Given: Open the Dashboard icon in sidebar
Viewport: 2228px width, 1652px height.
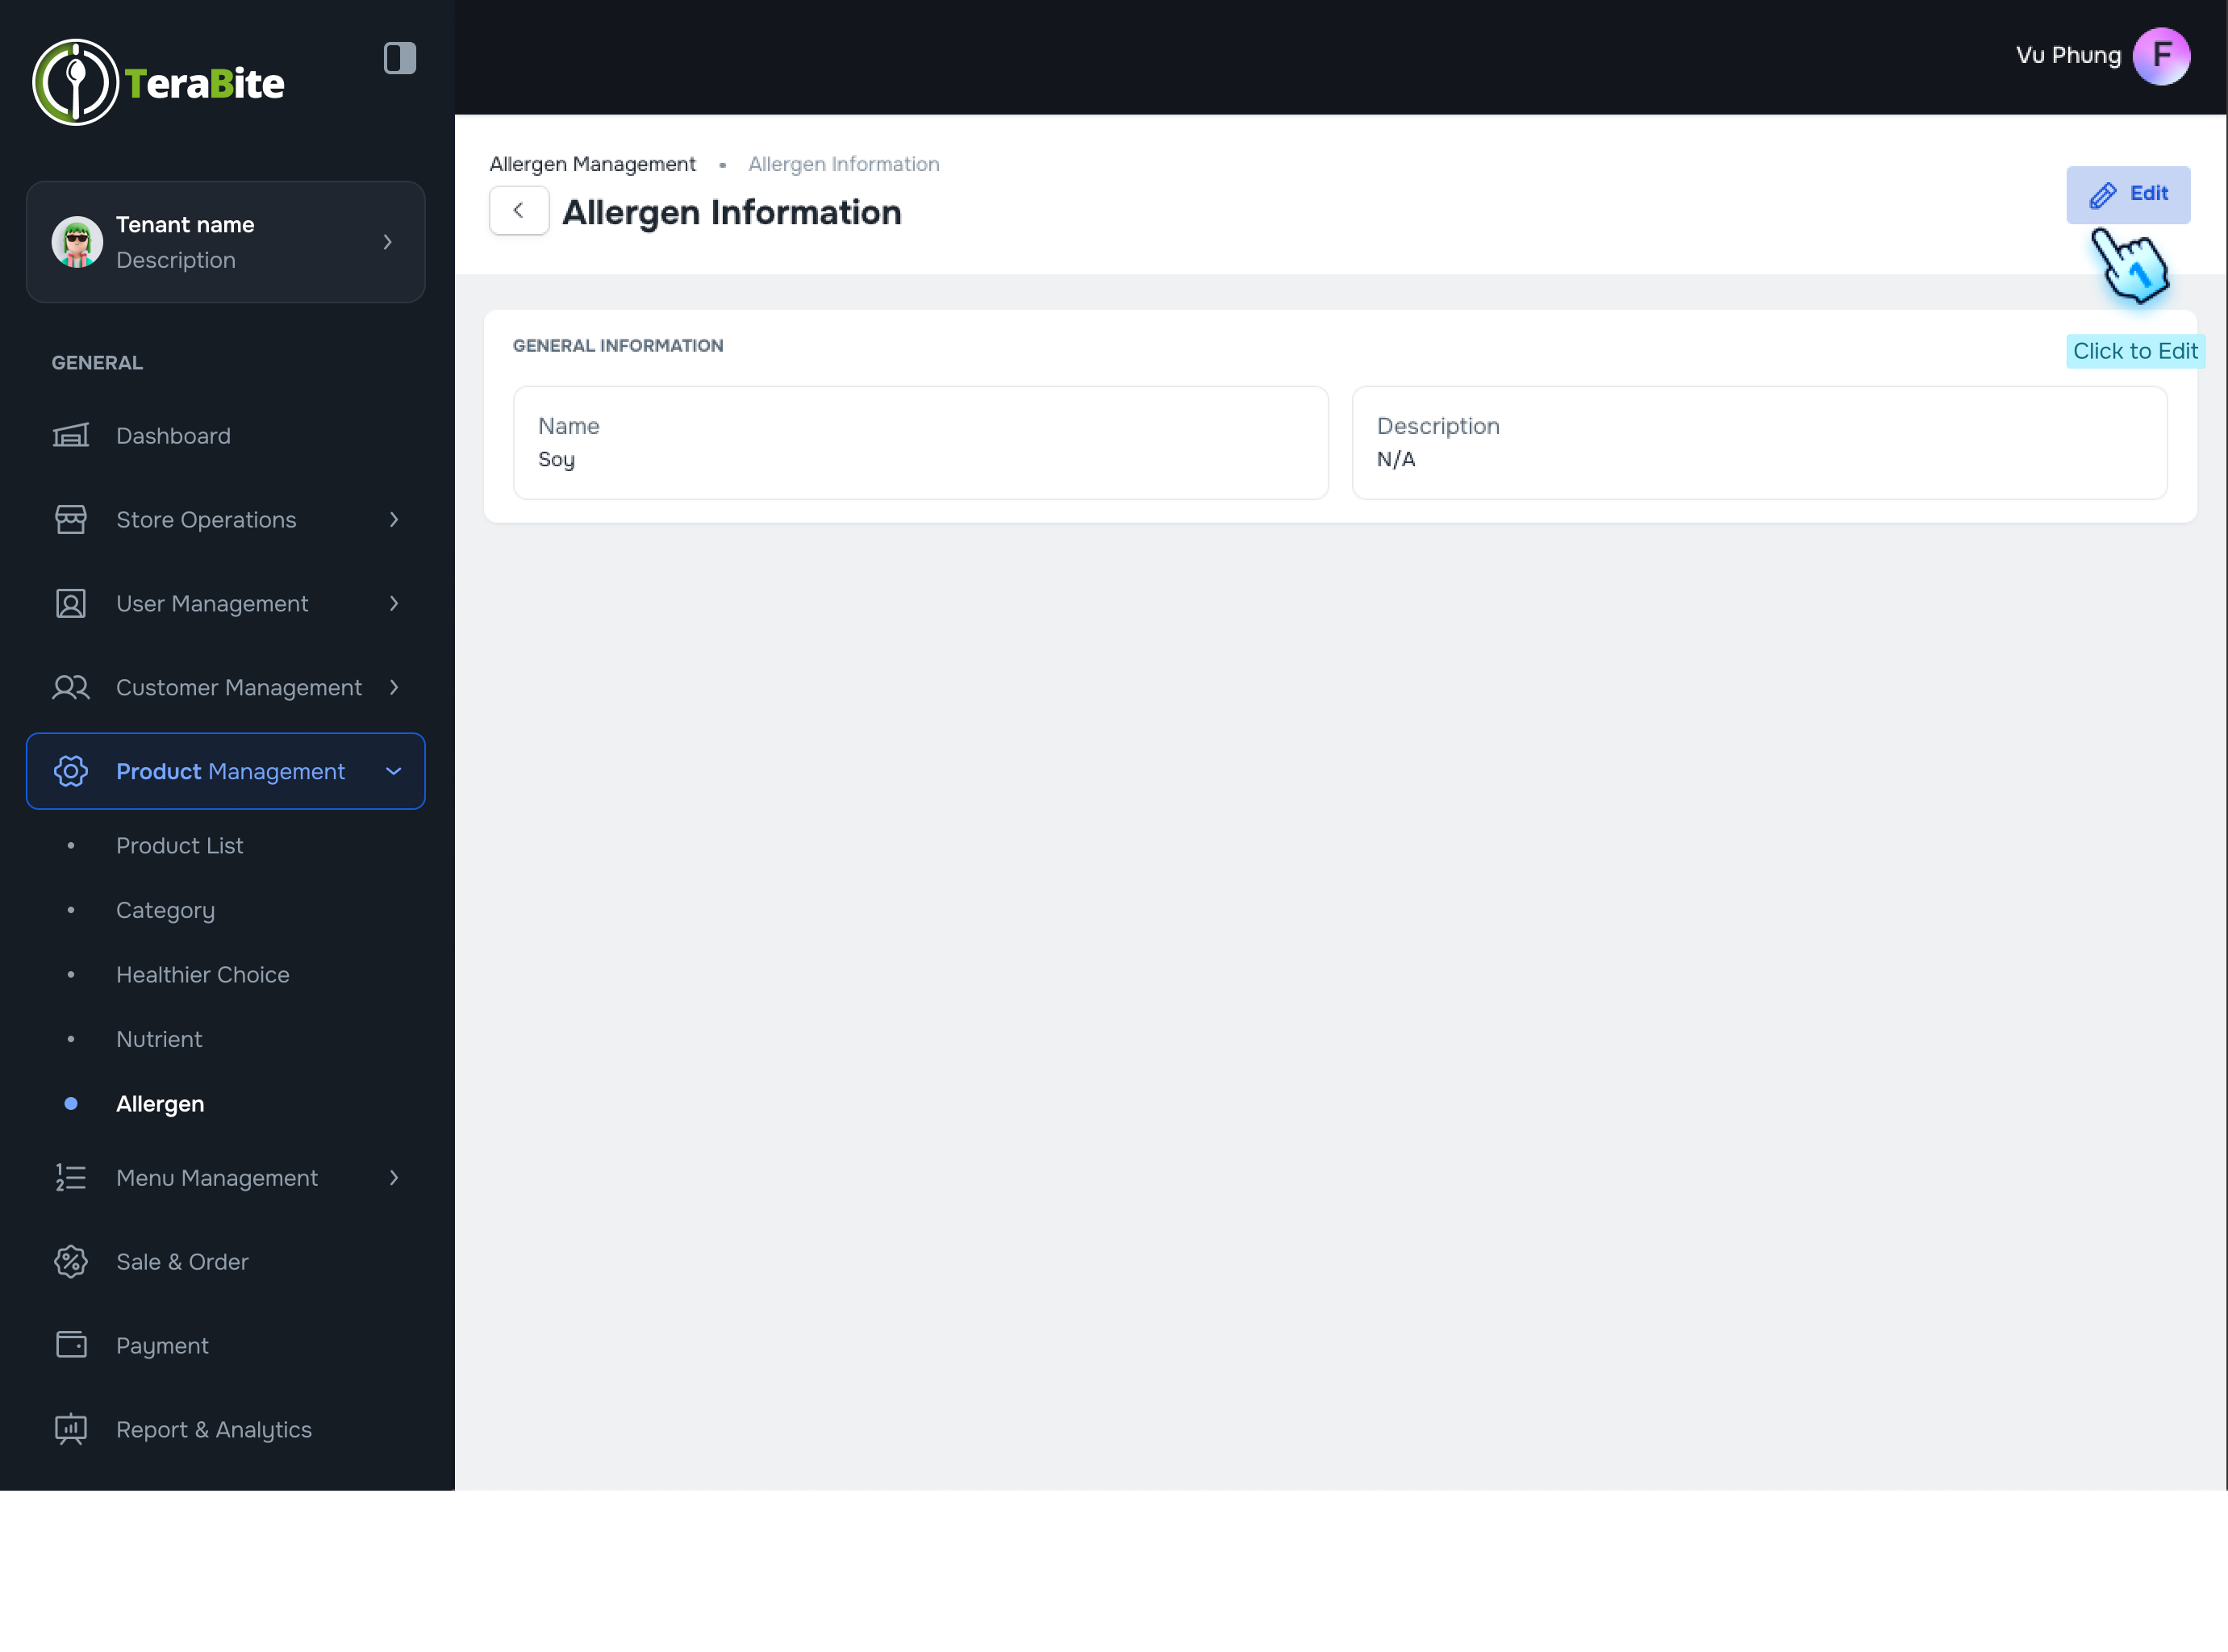Looking at the screenshot, I should [70, 436].
